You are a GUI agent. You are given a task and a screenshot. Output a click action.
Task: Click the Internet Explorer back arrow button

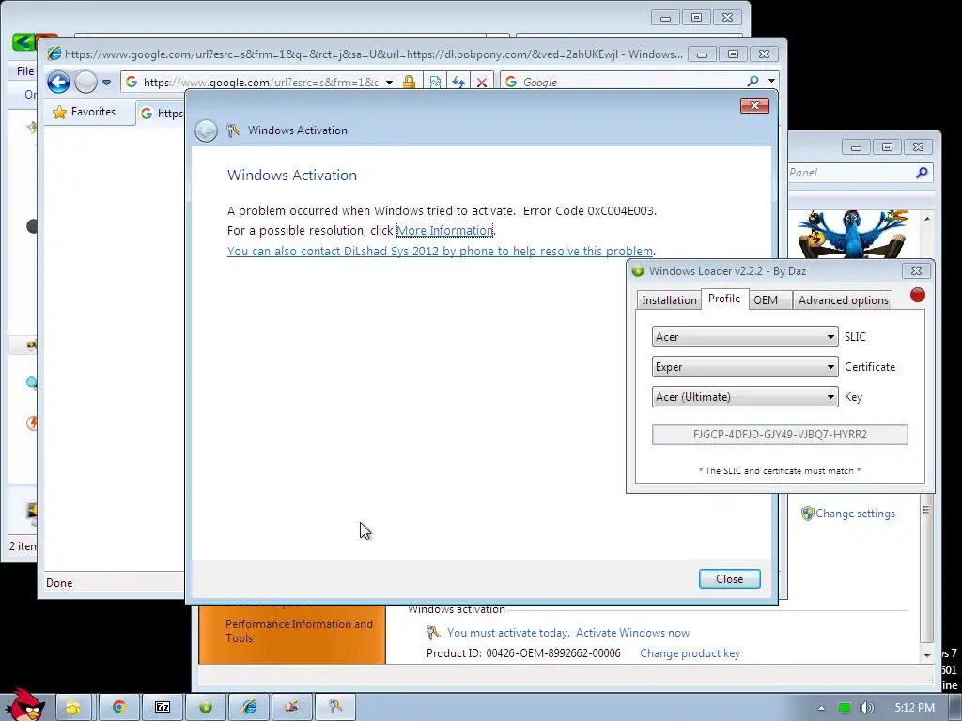click(59, 82)
